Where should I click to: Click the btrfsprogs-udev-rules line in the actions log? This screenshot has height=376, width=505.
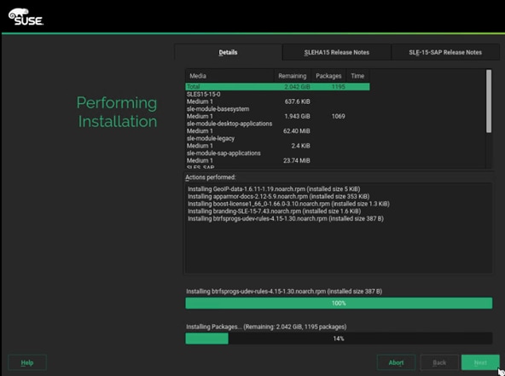(286, 218)
